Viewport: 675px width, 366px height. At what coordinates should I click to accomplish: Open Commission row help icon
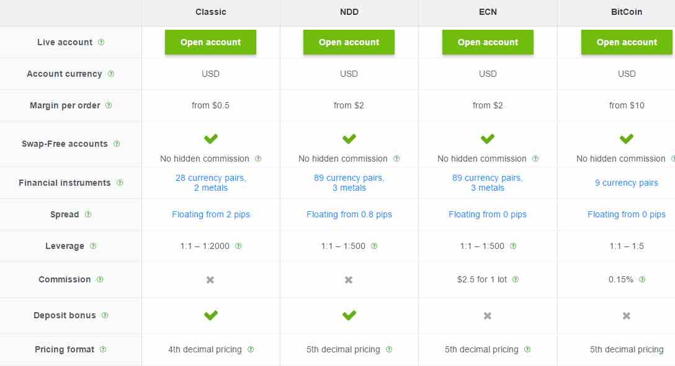(x=100, y=279)
